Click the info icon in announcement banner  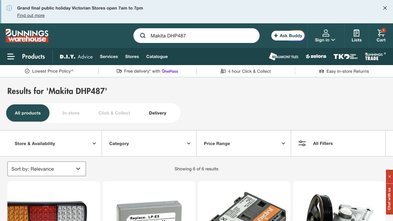tap(9, 8)
